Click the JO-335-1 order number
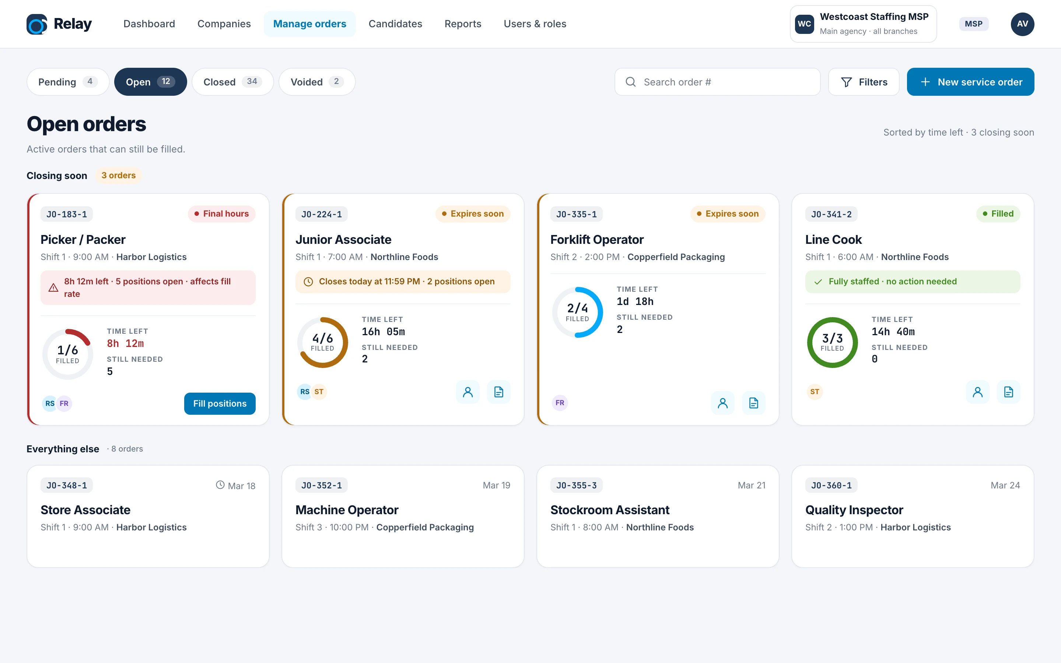This screenshot has width=1061, height=663. 576,214
